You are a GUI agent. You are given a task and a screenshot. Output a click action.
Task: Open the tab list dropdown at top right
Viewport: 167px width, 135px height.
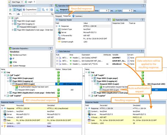click(145, 2)
